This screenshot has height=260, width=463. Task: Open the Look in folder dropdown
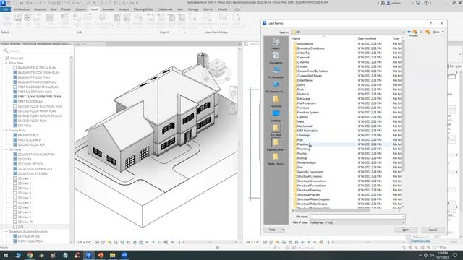point(403,32)
